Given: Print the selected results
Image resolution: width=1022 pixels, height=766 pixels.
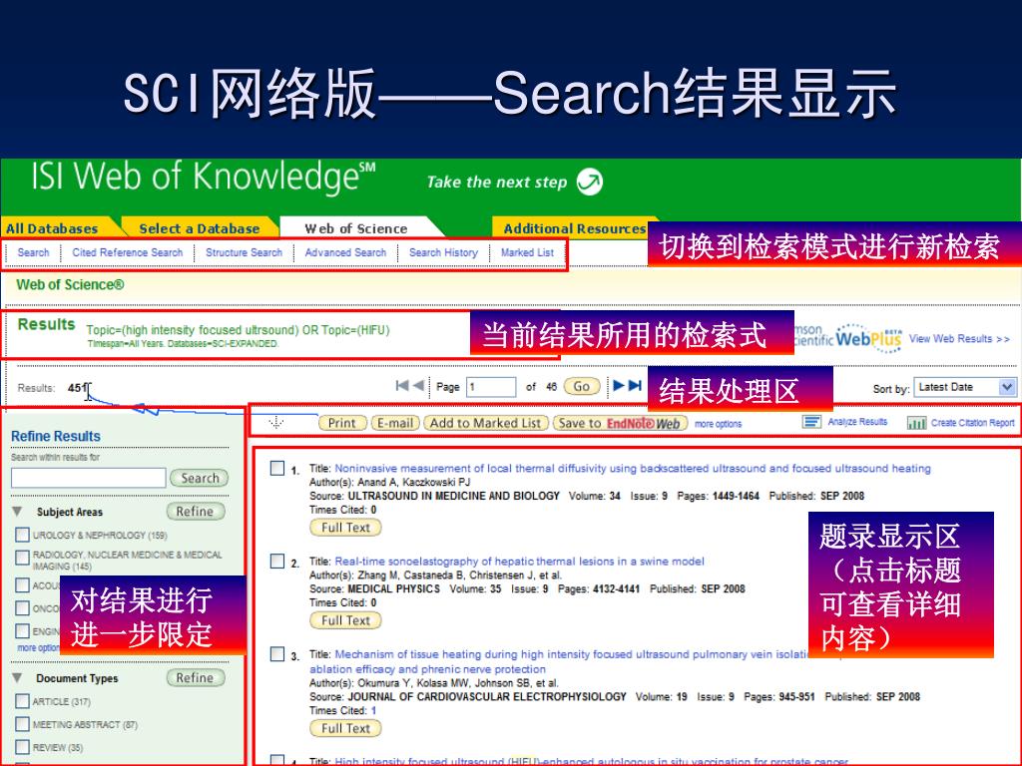Looking at the screenshot, I should [x=342, y=423].
